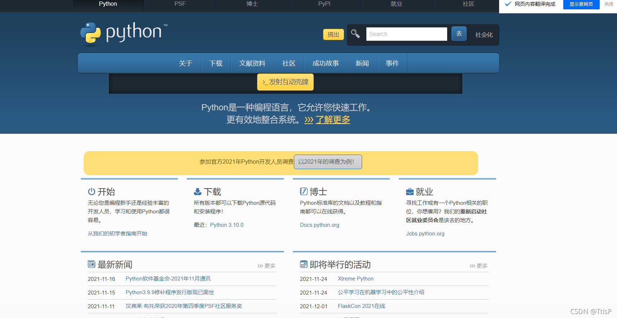Click the newspaper icon next to 最新新闻
Viewport: 617px width, 318px height.
click(x=92, y=264)
